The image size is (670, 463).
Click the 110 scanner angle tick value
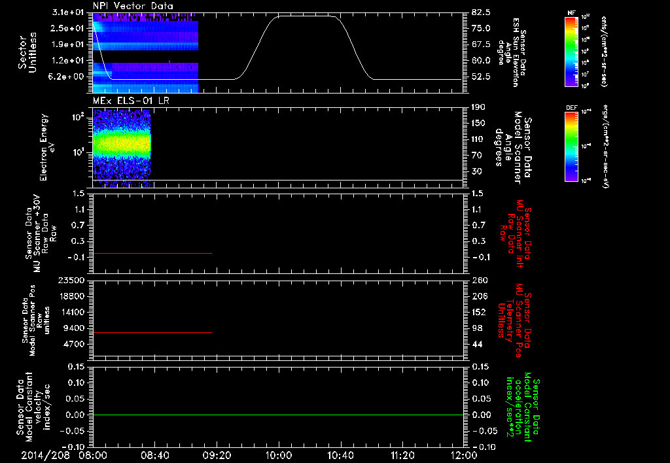(x=479, y=139)
